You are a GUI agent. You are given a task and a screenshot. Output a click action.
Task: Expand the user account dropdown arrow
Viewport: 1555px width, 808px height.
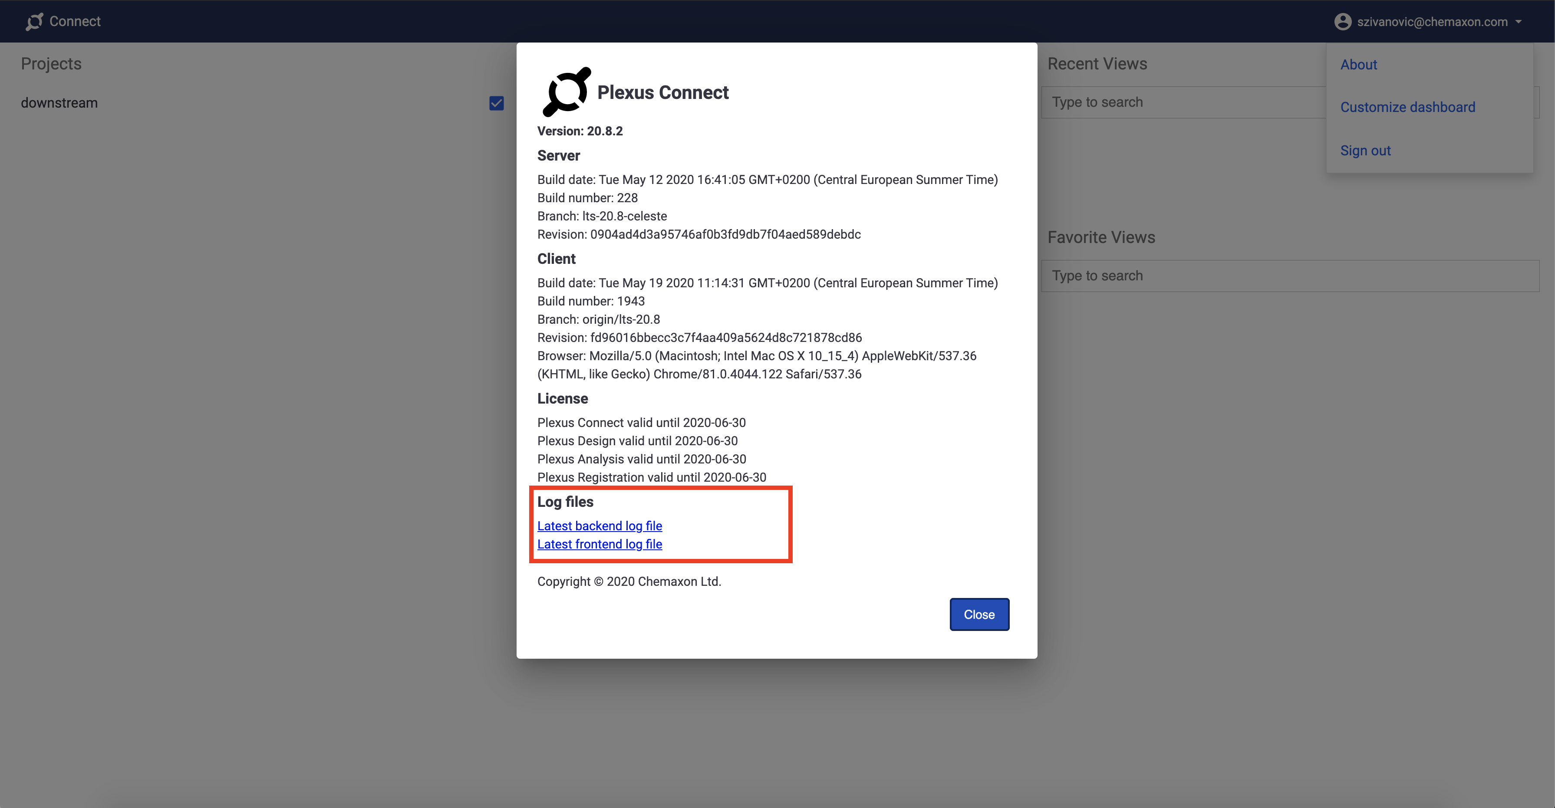[x=1519, y=22]
